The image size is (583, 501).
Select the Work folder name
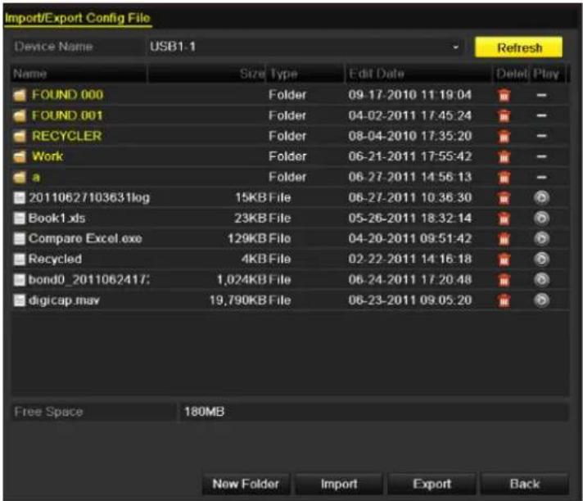coord(47,156)
